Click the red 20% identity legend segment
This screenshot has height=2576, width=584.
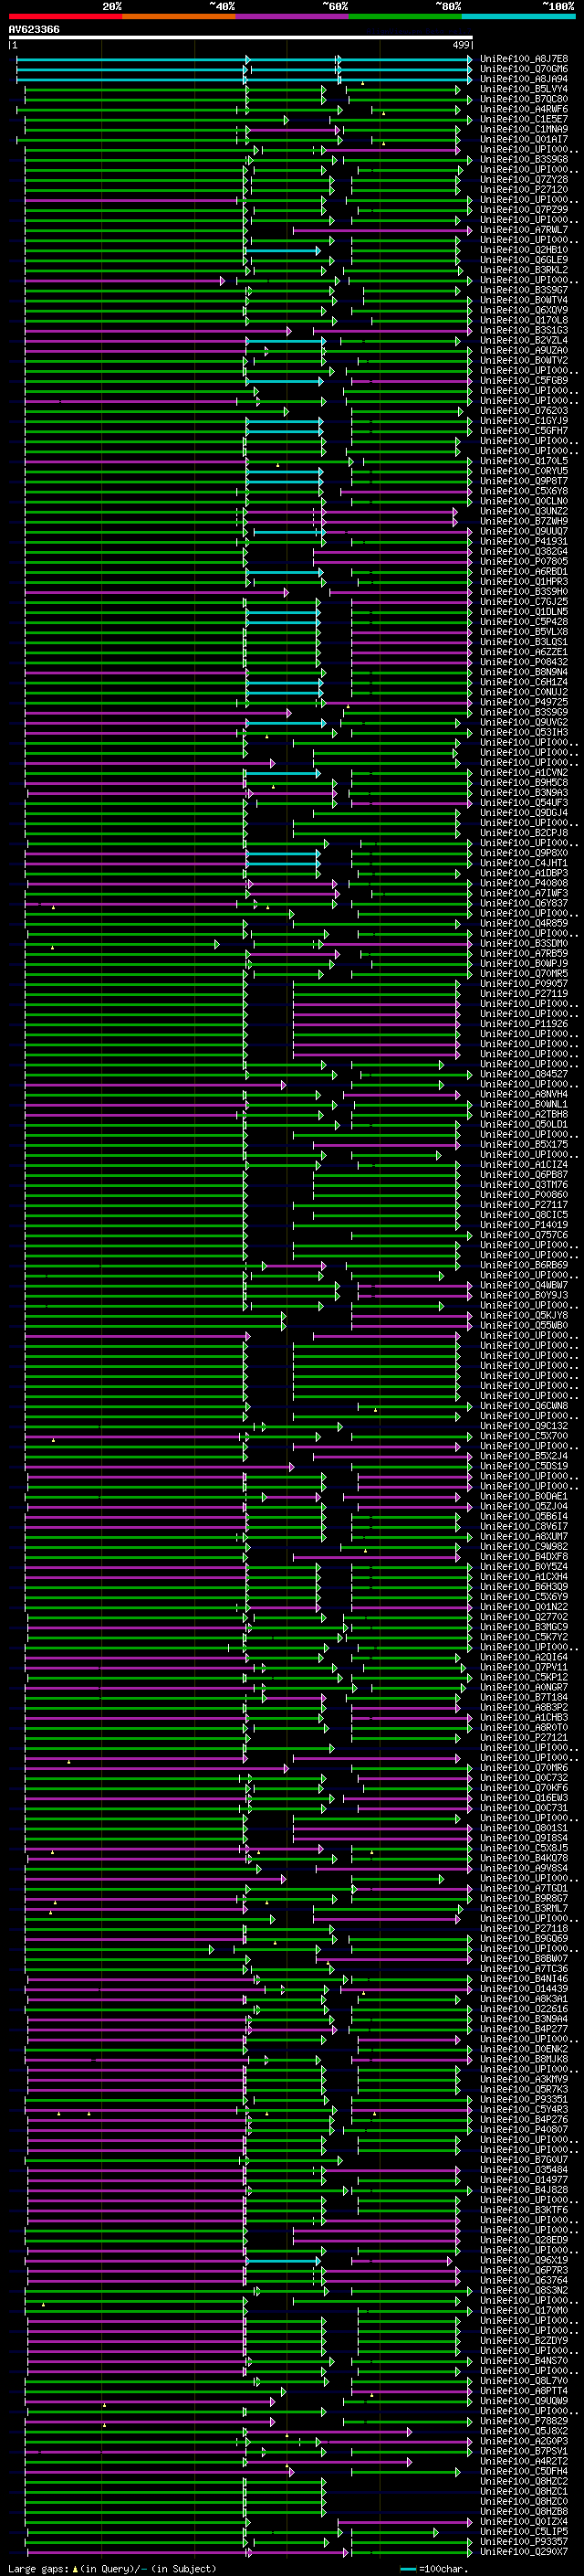[x=65, y=16]
